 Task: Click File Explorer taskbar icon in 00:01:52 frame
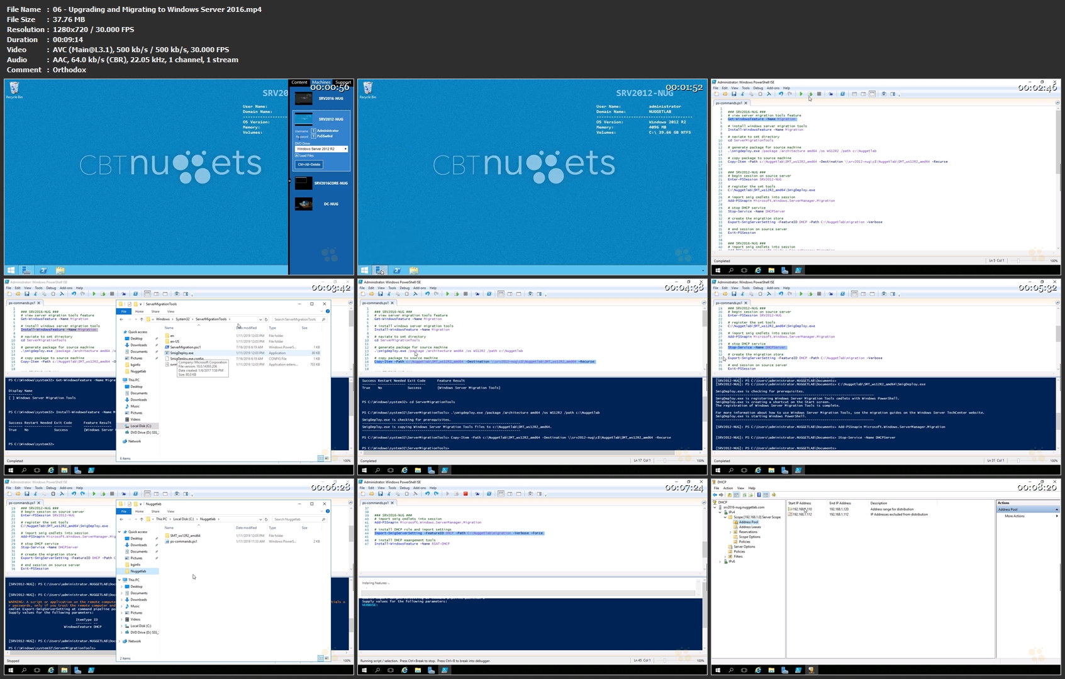413,270
